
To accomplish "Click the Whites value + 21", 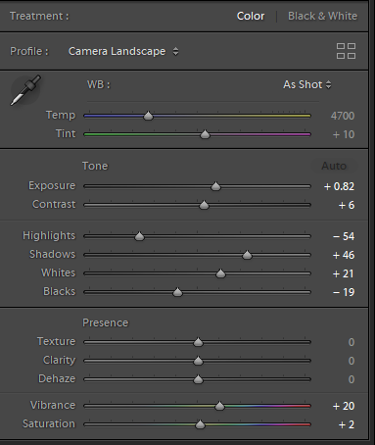I will [343, 273].
